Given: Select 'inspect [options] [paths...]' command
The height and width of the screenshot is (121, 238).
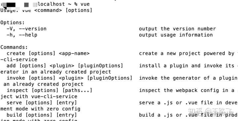Looking at the screenshot, I should 50,90.
